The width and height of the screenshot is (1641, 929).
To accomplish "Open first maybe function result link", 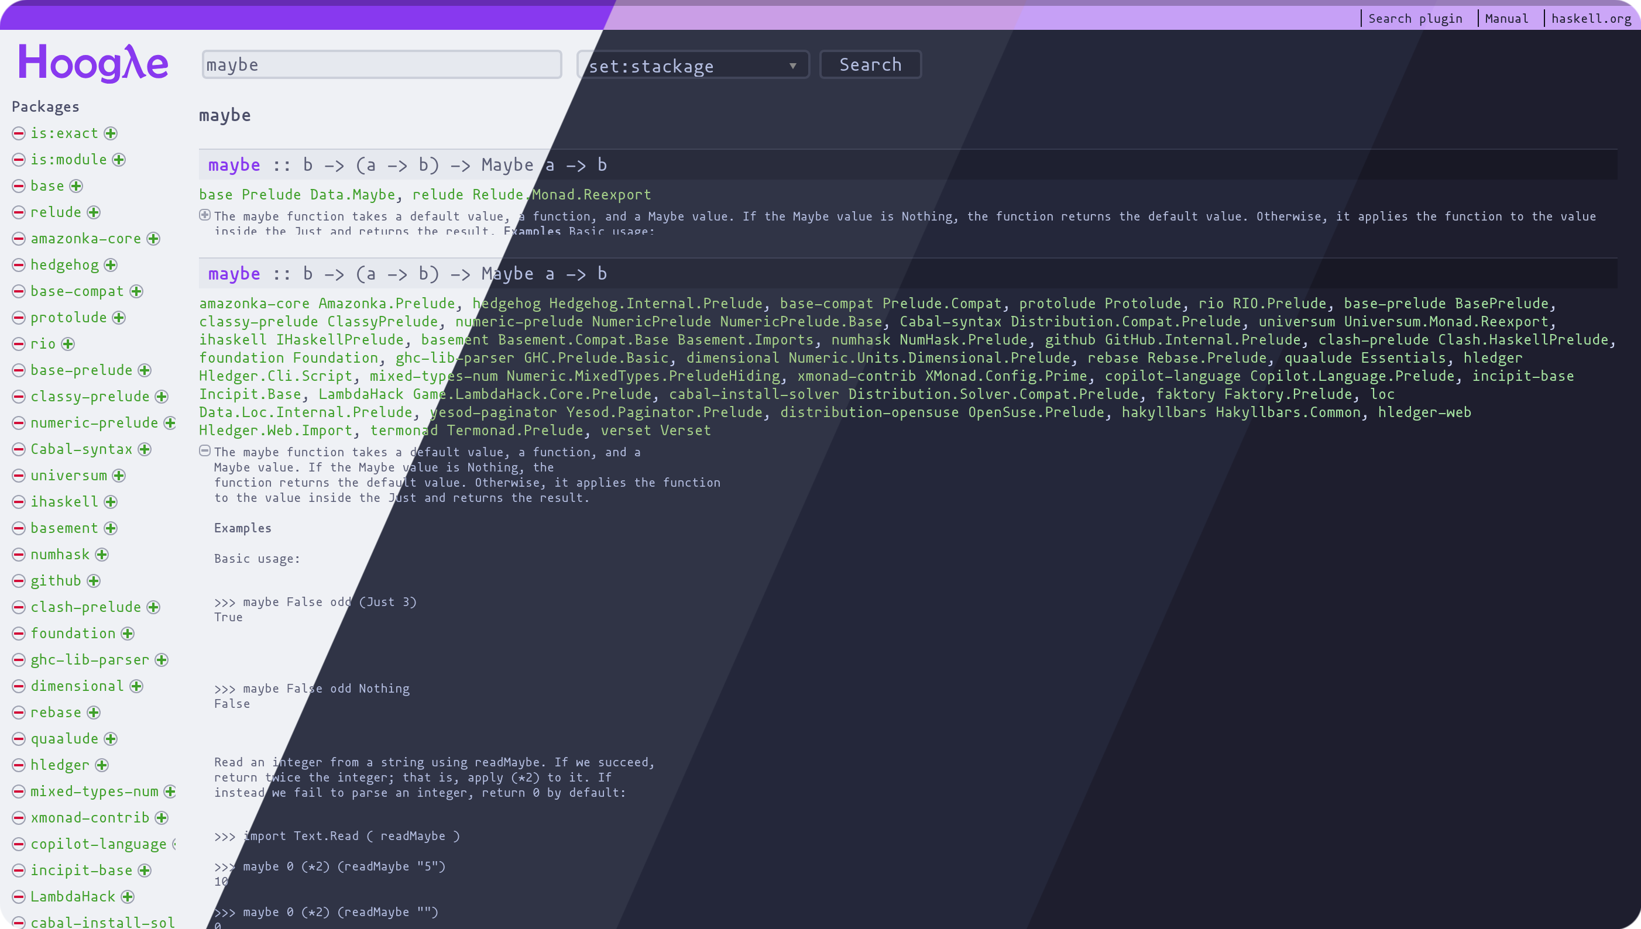I will (234, 165).
